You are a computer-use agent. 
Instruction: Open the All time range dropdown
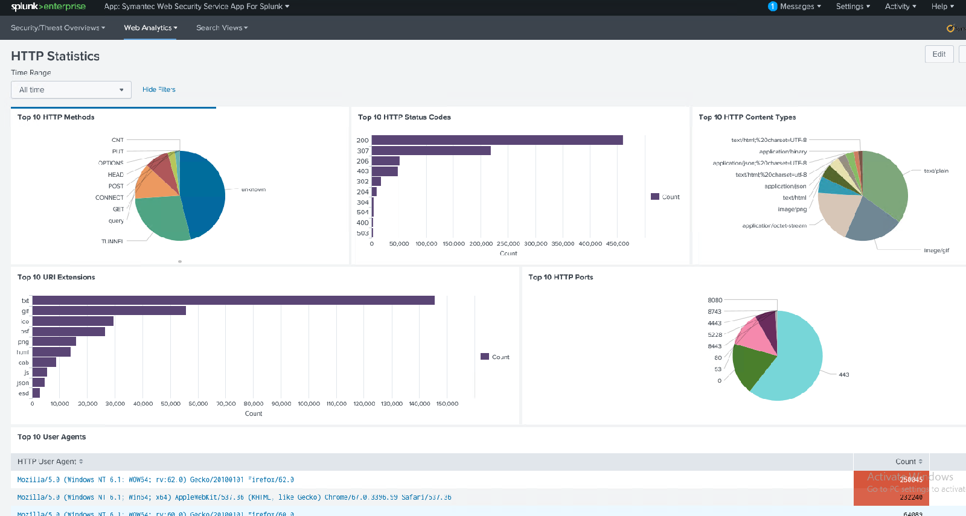coord(71,90)
